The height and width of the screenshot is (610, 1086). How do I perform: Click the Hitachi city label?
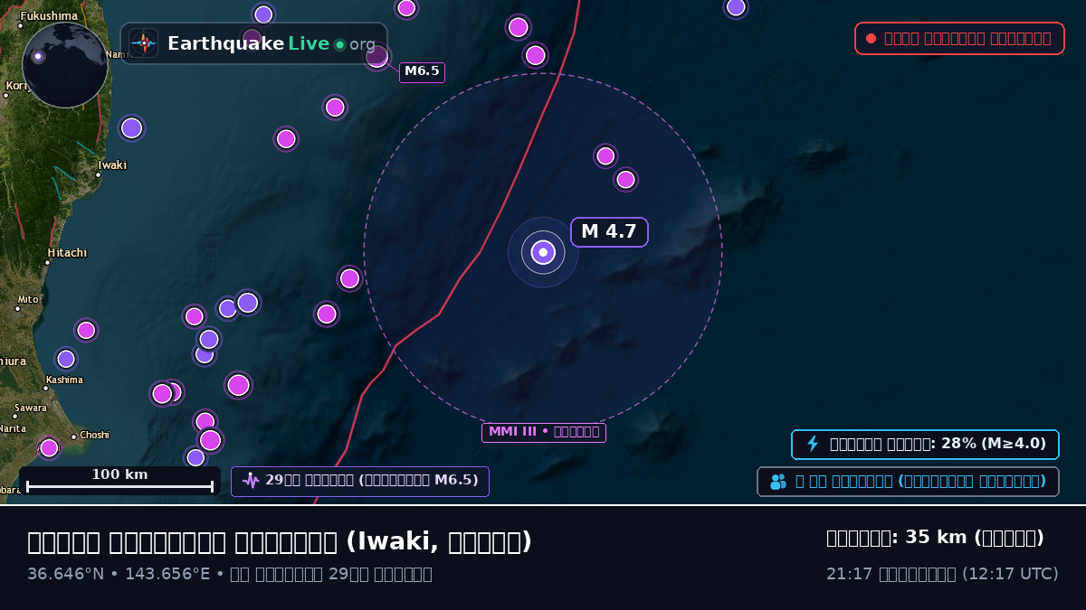(67, 253)
